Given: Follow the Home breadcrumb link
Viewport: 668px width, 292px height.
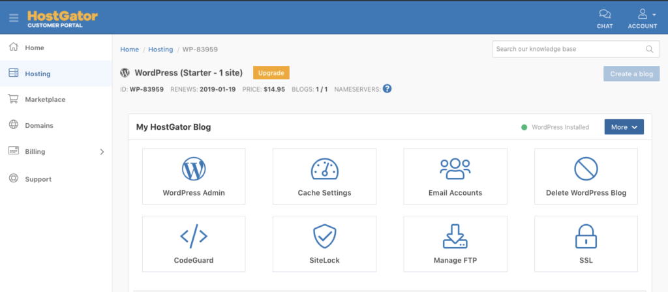Looking at the screenshot, I should (x=130, y=50).
